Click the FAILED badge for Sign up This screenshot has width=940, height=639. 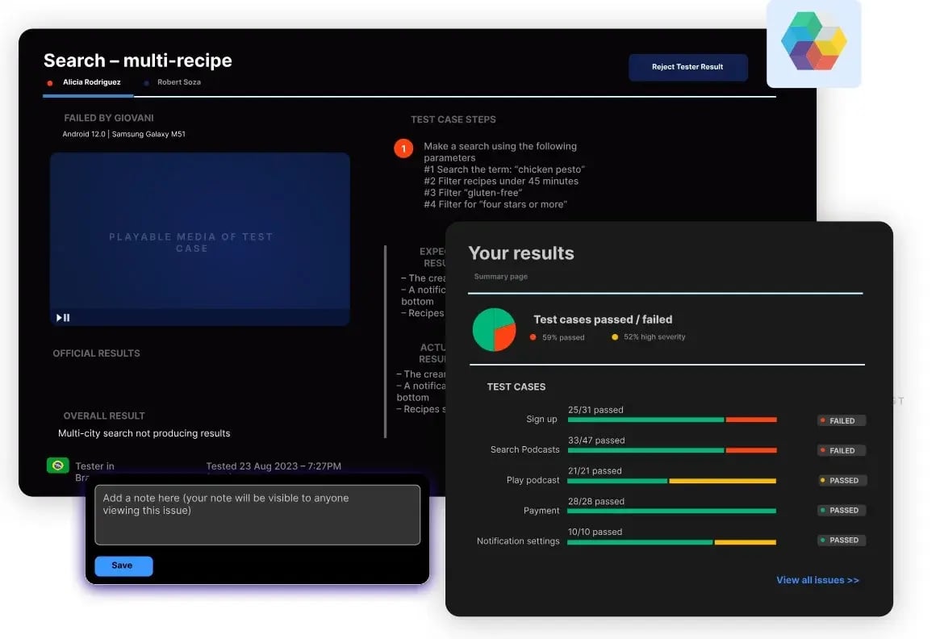coord(841,420)
